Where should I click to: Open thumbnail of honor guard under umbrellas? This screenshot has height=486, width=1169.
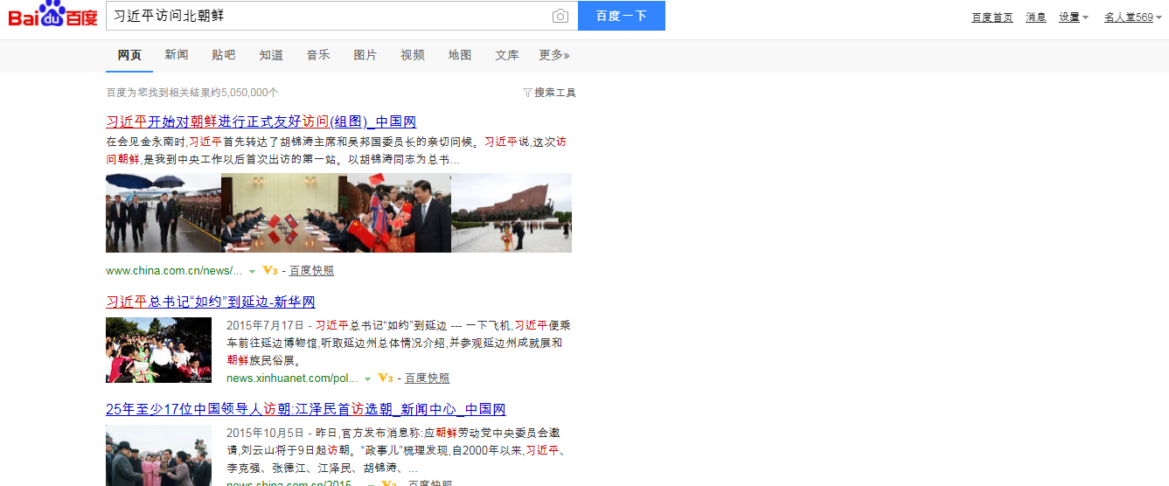tap(164, 213)
